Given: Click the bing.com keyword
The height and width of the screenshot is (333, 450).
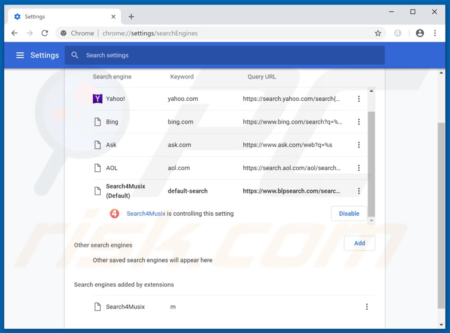Looking at the screenshot, I should point(181,122).
